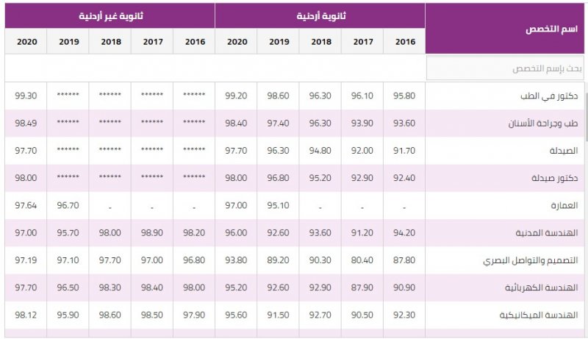Click the 2020 column under ثانوية غير أردنية
Screen dimensions: 588x339
tap(26, 42)
